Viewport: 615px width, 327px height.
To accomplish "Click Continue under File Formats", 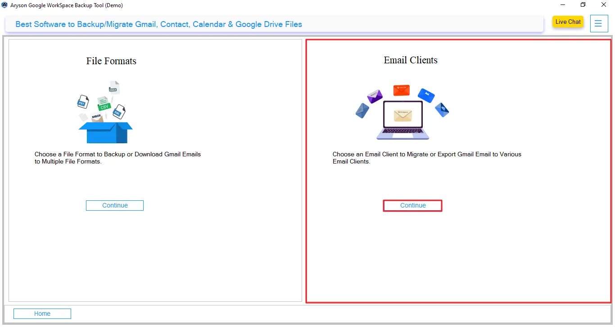I will point(114,205).
